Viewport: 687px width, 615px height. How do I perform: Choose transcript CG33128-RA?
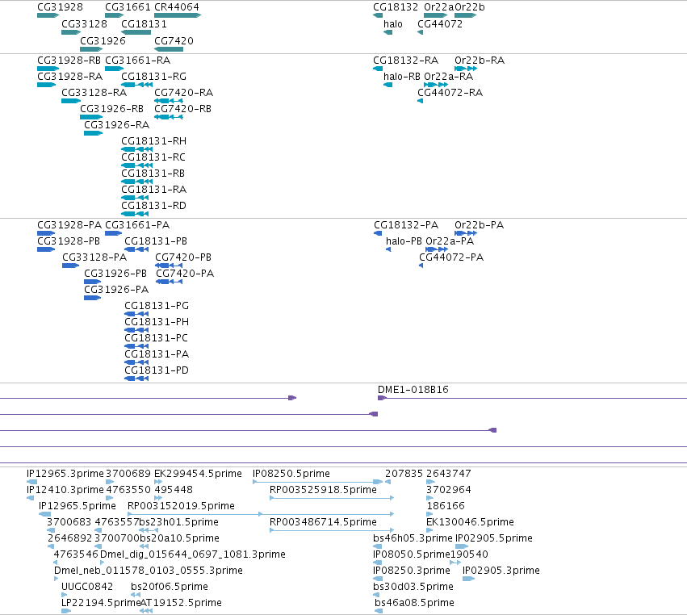(x=70, y=101)
